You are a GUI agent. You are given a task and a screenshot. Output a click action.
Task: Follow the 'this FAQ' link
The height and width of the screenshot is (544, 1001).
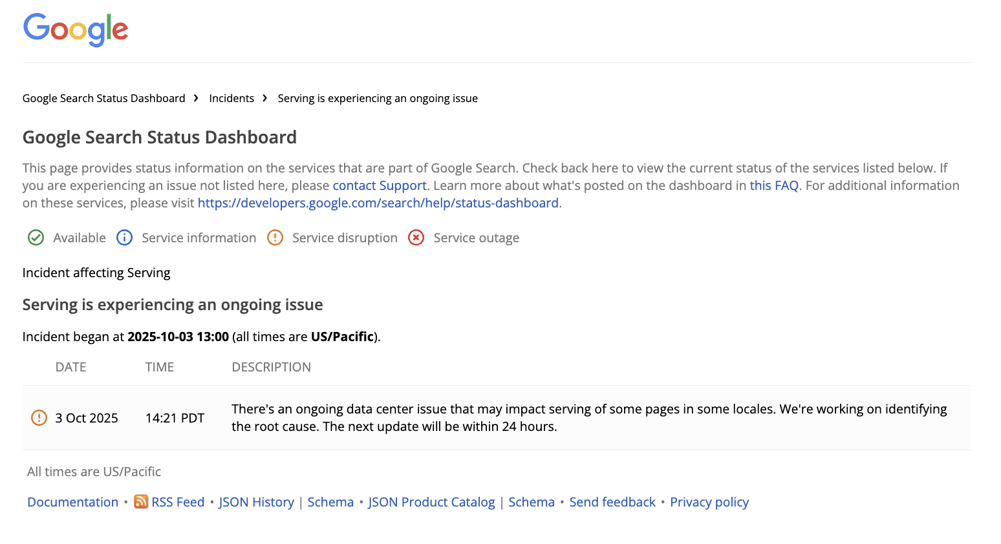coord(774,185)
